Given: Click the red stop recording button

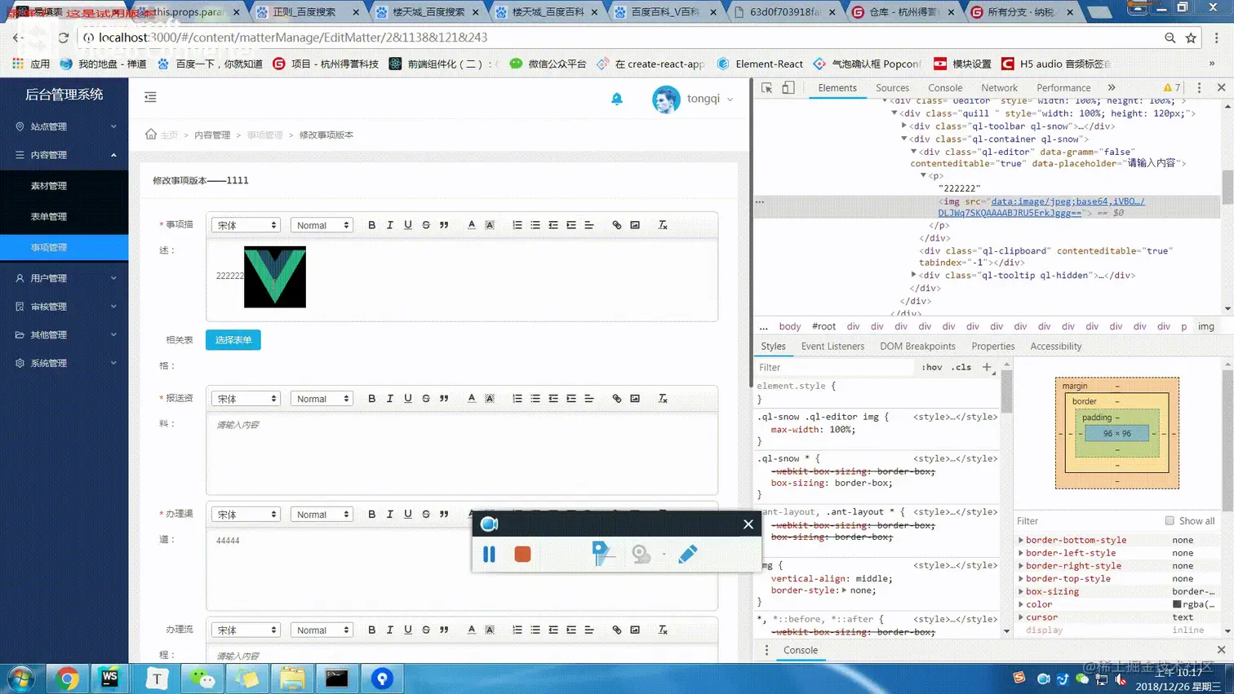Looking at the screenshot, I should pyautogui.click(x=524, y=554).
